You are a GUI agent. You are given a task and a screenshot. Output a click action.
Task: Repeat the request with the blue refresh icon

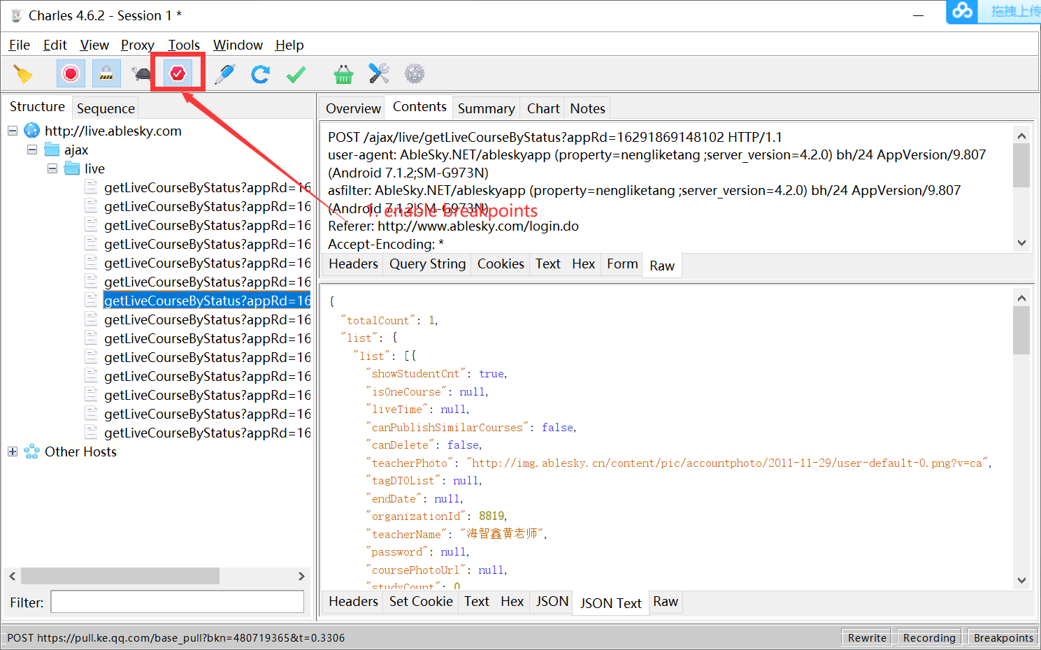[261, 74]
